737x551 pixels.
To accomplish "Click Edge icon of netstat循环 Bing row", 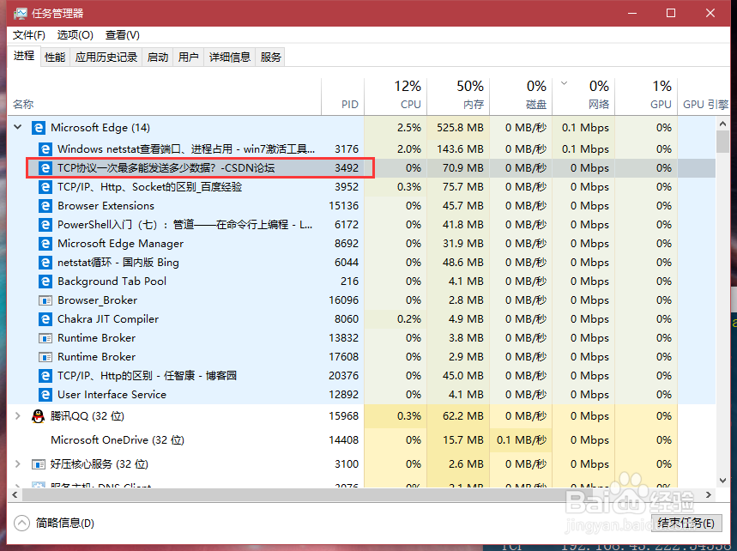I will (x=45, y=263).
